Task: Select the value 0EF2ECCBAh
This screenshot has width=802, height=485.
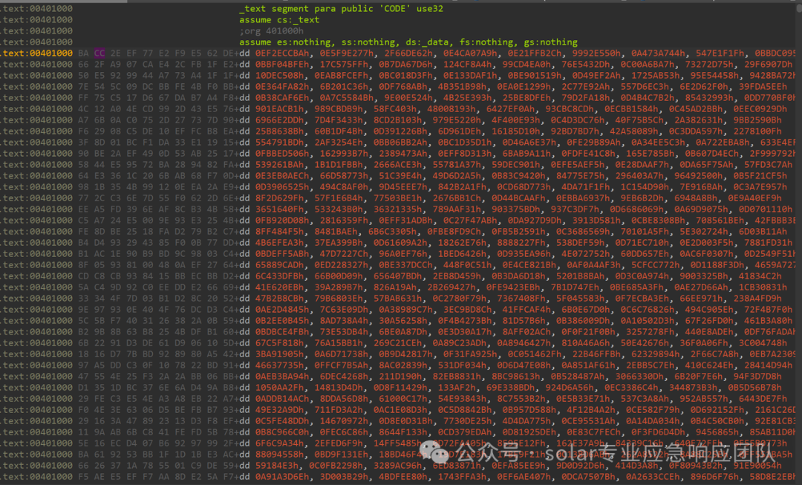Action: [282, 53]
